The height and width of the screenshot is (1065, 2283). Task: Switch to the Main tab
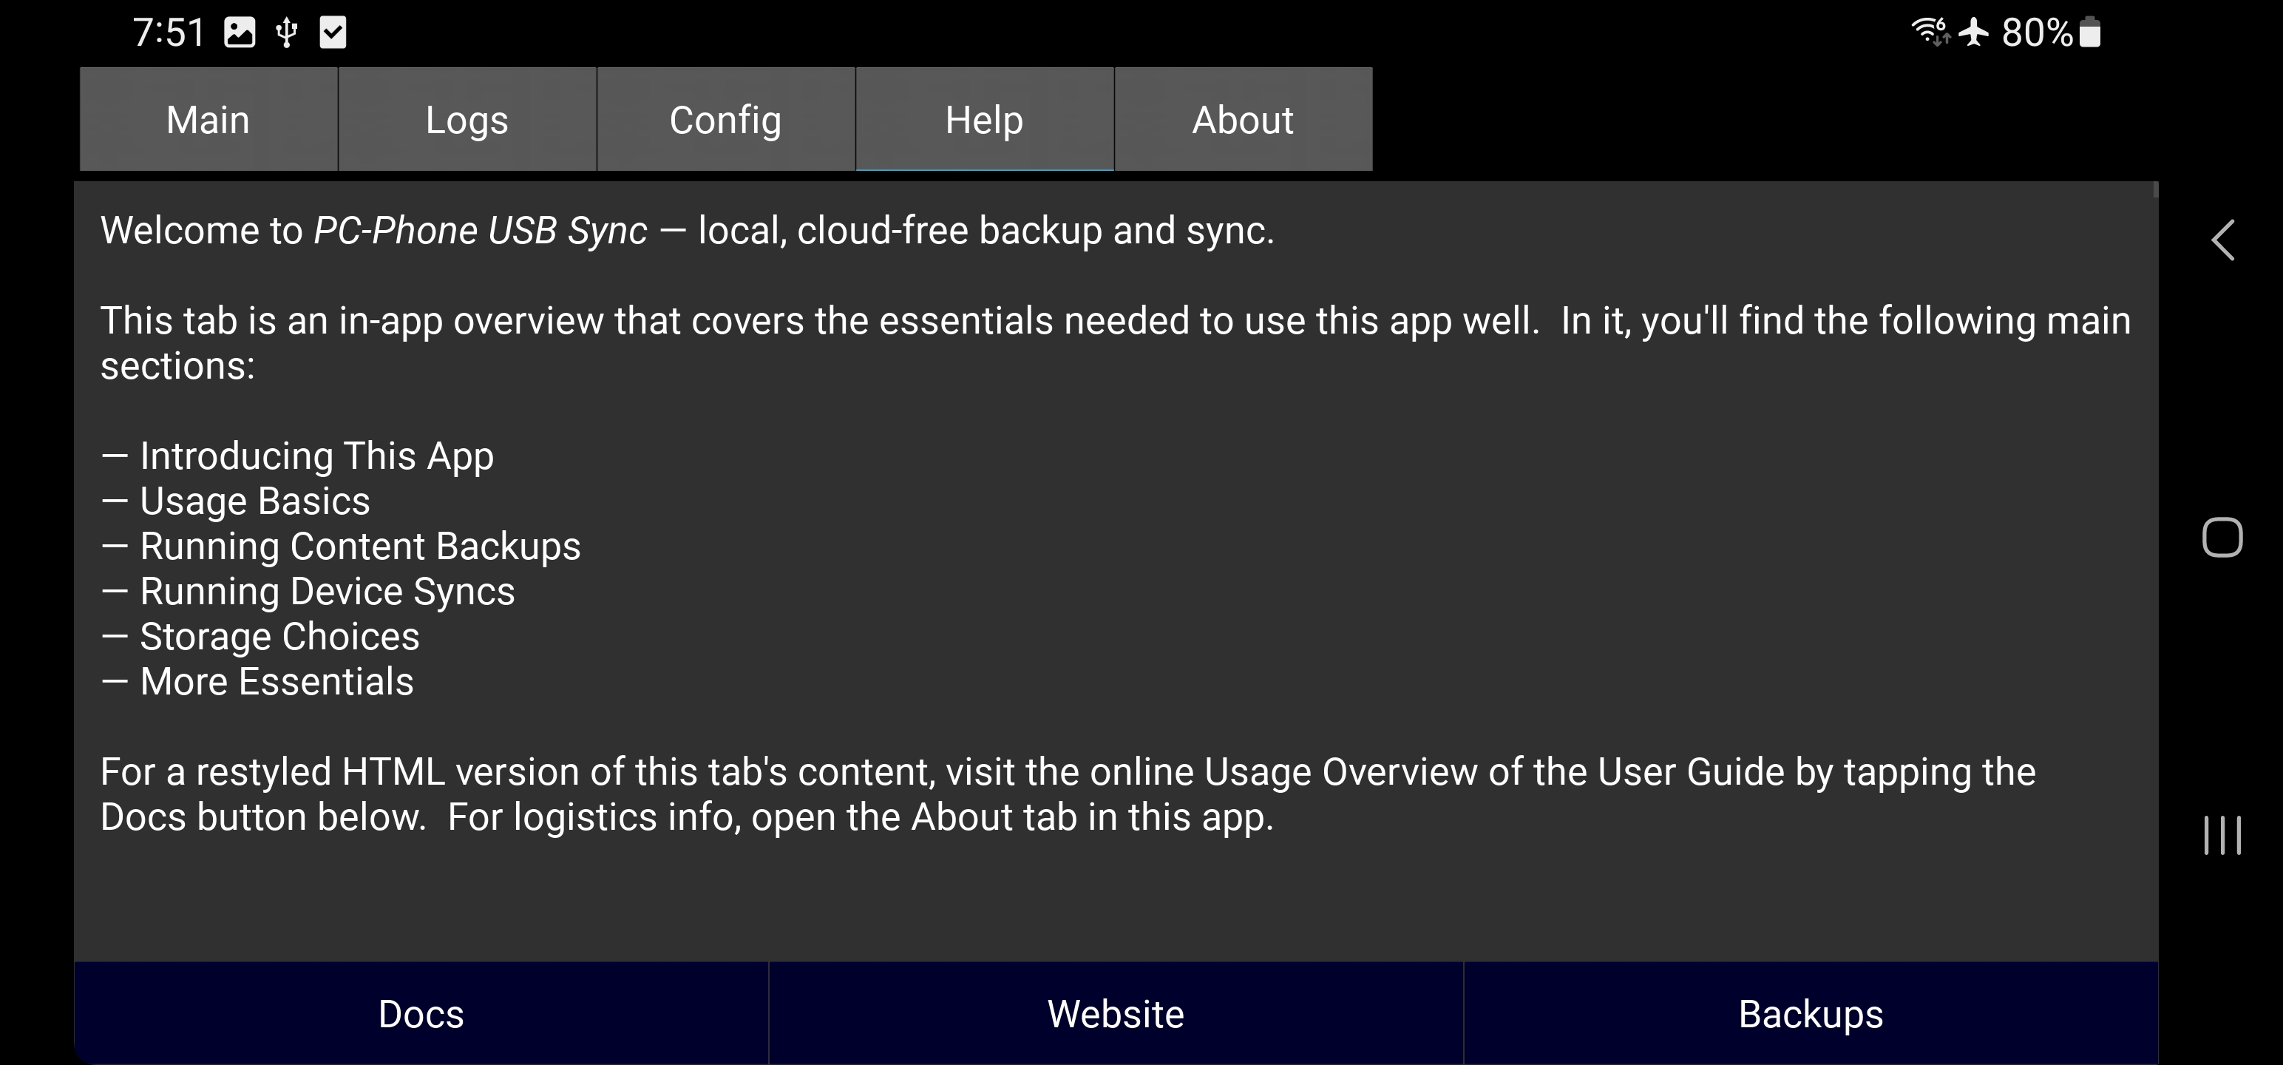[208, 120]
